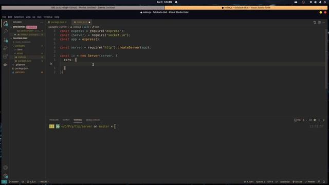The width and height of the screenshot is (329, 185).
Task: Switch to the Problems panel tab
Action: coord(54,120)
